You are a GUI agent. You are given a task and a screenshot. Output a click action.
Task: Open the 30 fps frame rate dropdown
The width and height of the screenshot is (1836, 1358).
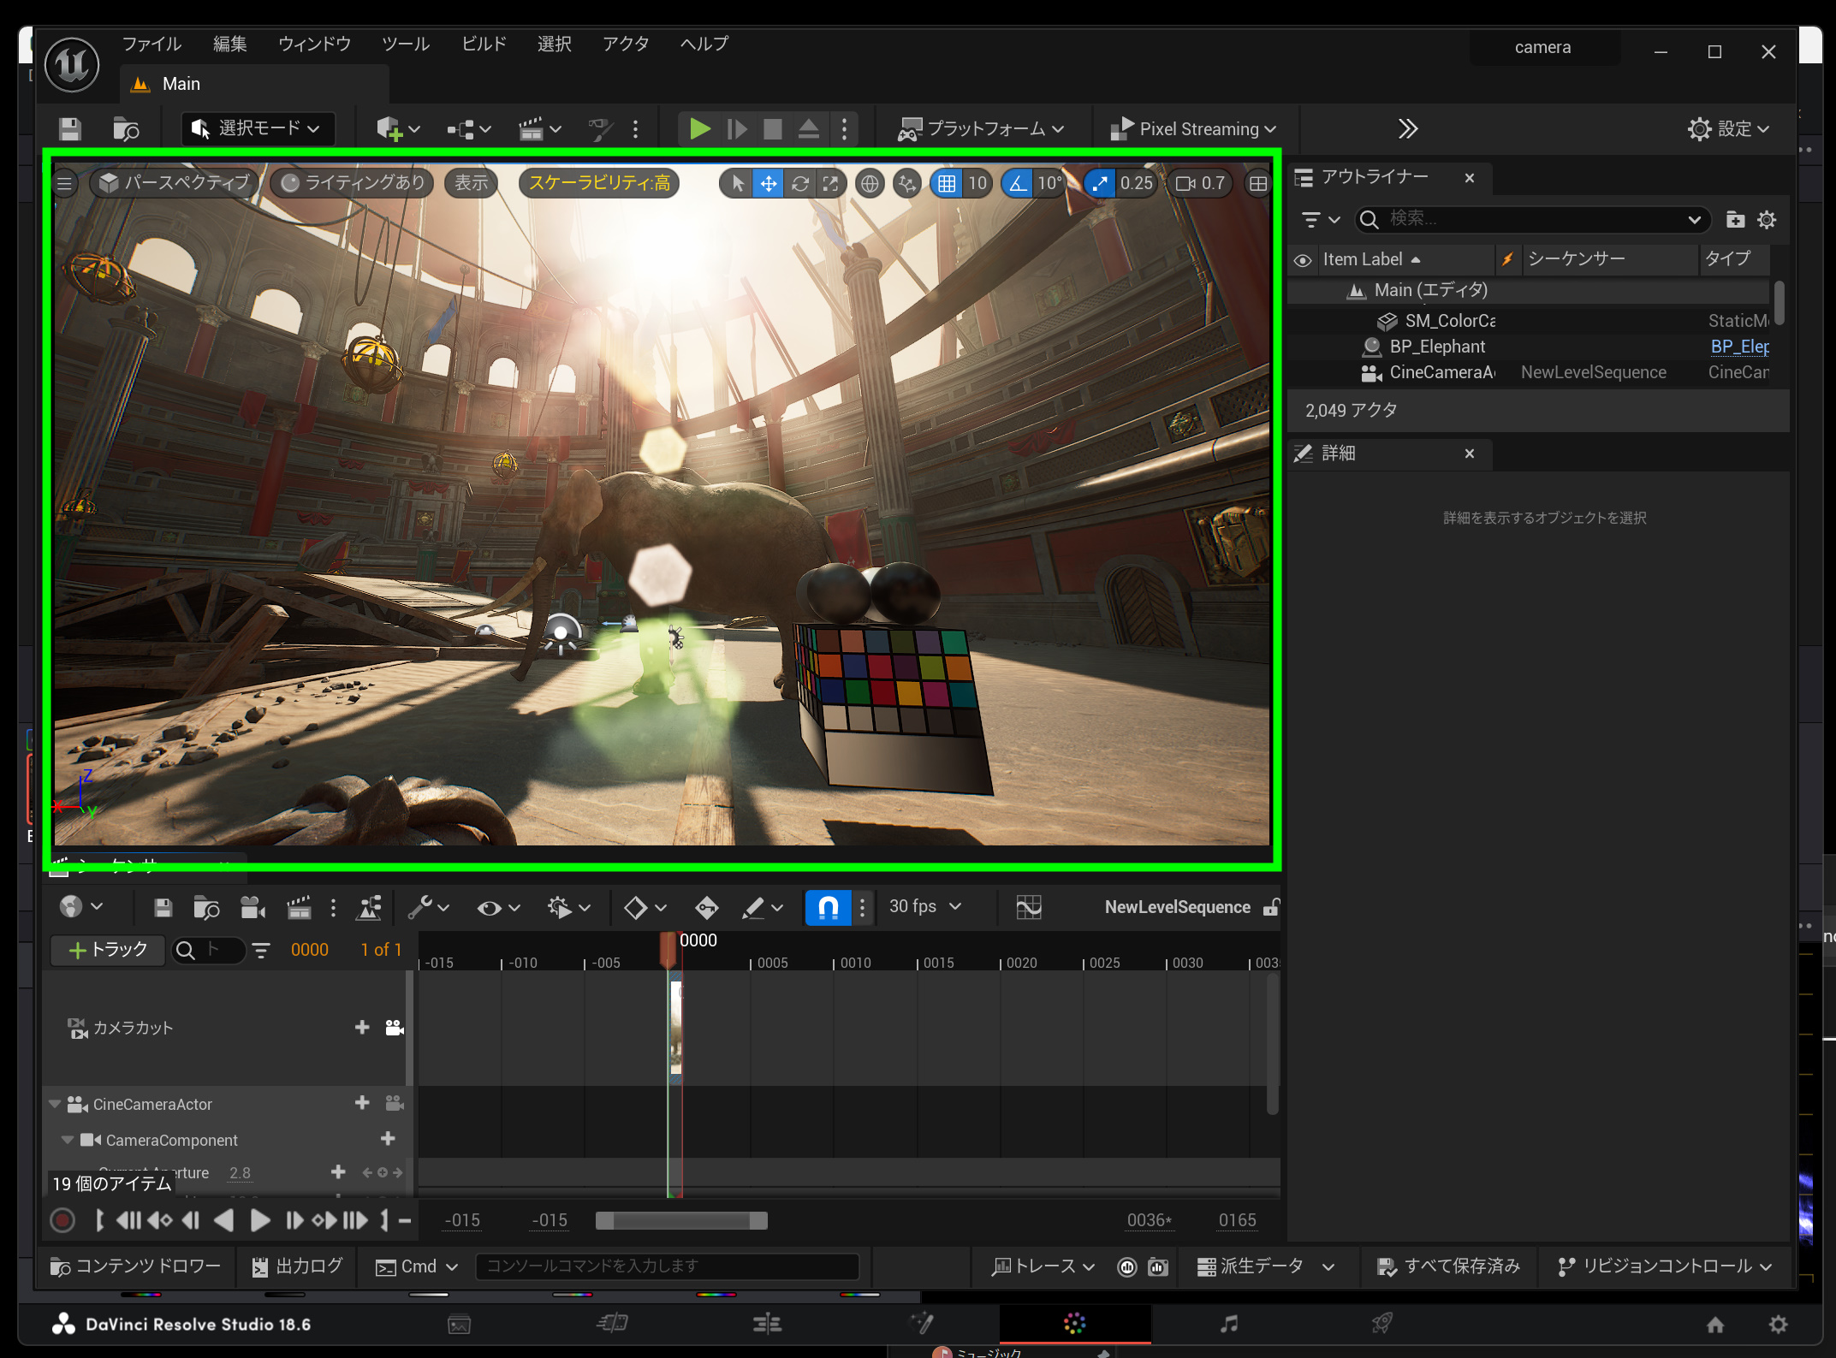[x=924, y=906]
